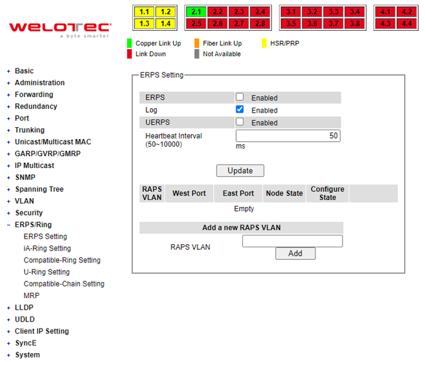This screenshot has height=365, width=425.
Task: Click the Heartbeat Interval input field
Action: coord(288,136)
